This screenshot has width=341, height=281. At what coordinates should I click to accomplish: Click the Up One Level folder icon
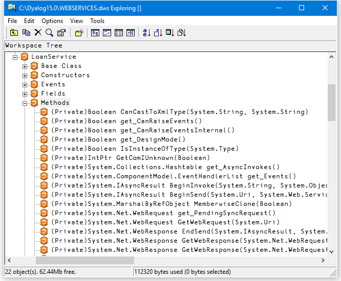[x=14, y=33]
